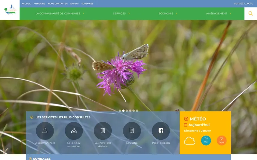Expand La Communauté de Communes menu

pyautogui.click(x=60, y=13)
